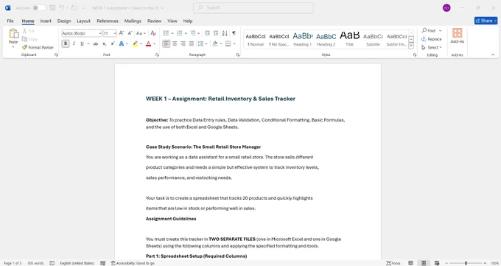
Task: Collapse the ribbon with the chevron
Action: pos(493,55)
